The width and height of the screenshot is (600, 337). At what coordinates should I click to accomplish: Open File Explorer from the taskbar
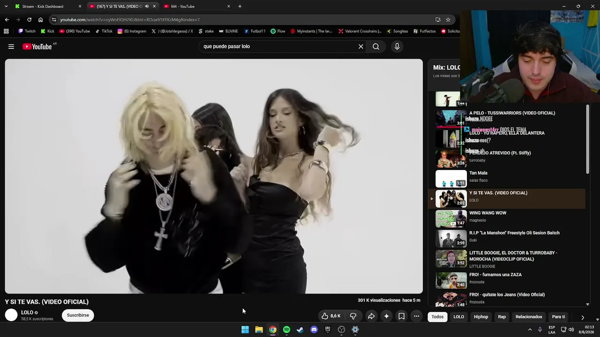tap(259, 330)
